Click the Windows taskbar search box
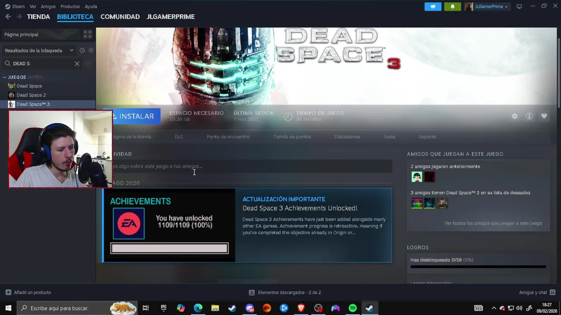This screenshot has height=315, width=561. [x=77, y=308]
